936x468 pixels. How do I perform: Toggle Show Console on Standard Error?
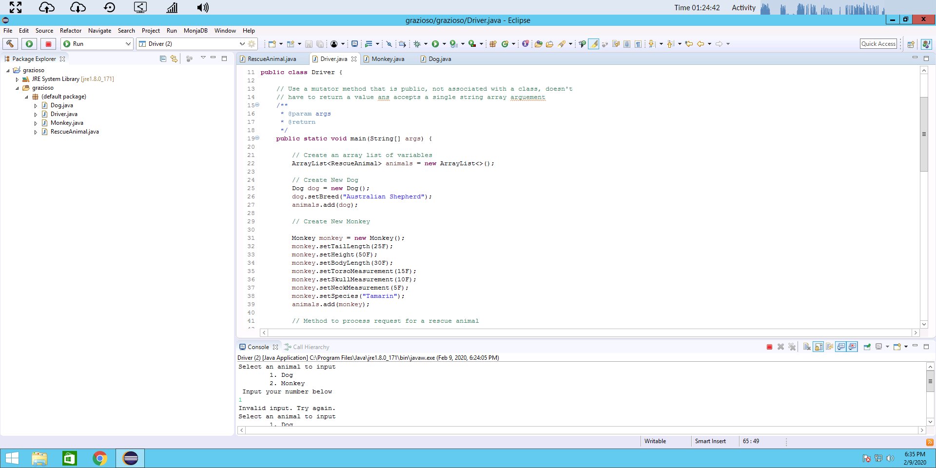[x=852, y=347]
